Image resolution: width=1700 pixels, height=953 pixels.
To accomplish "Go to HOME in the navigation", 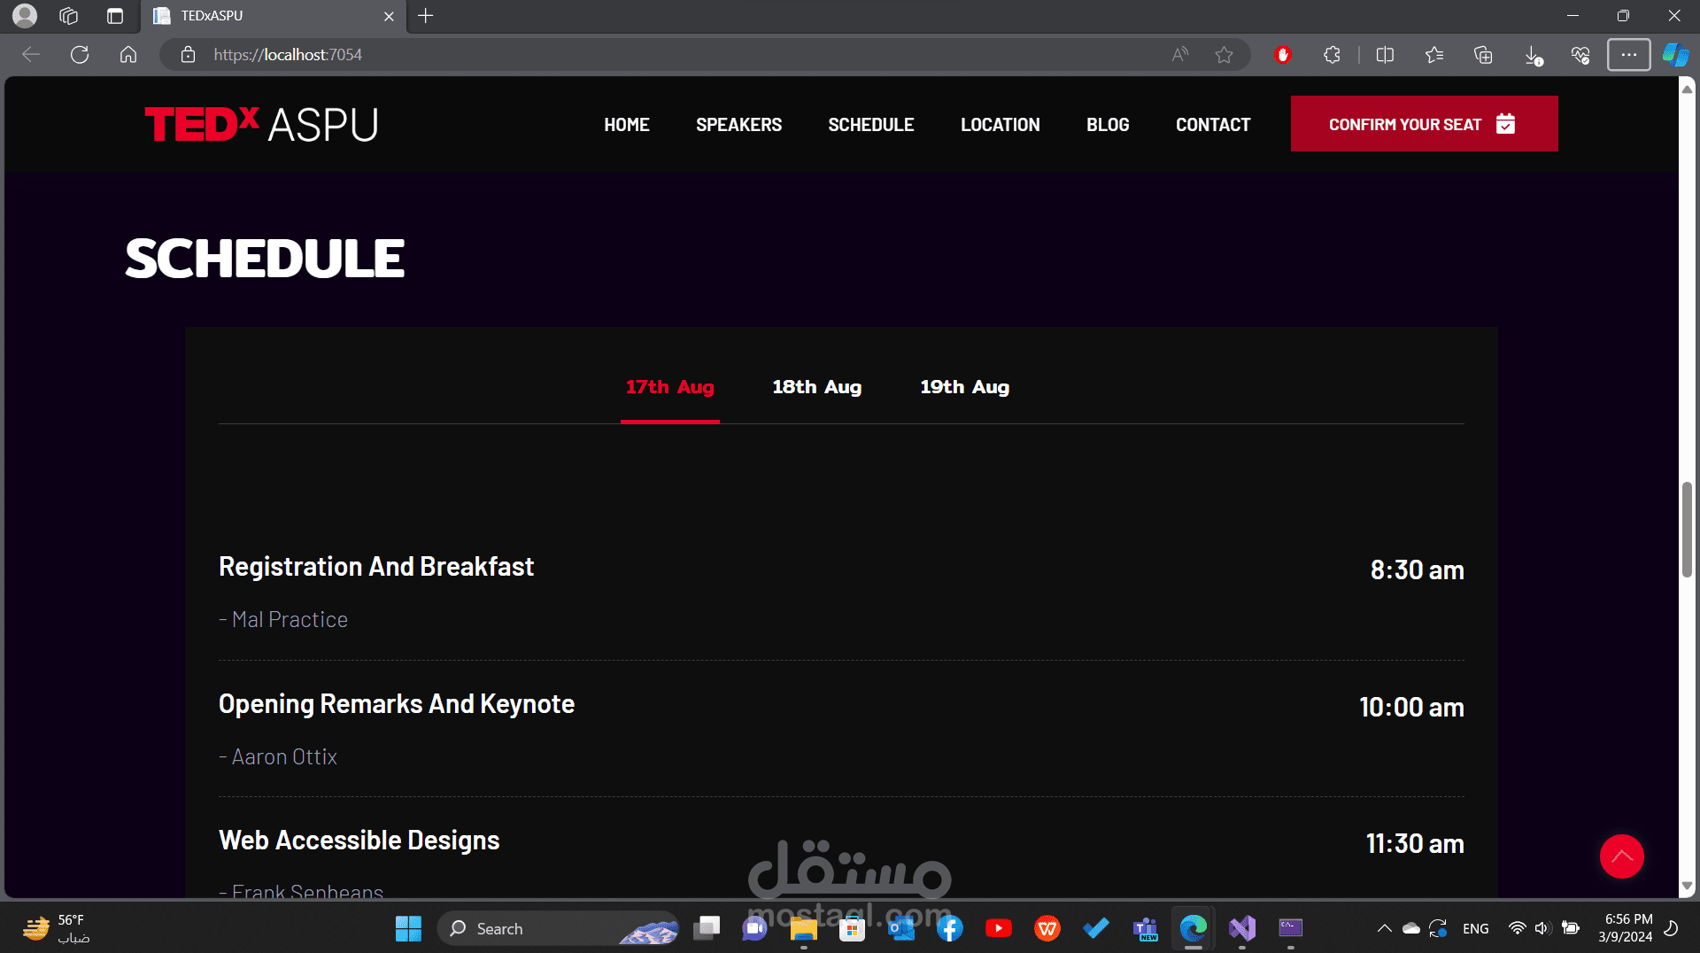I will 627,125.
